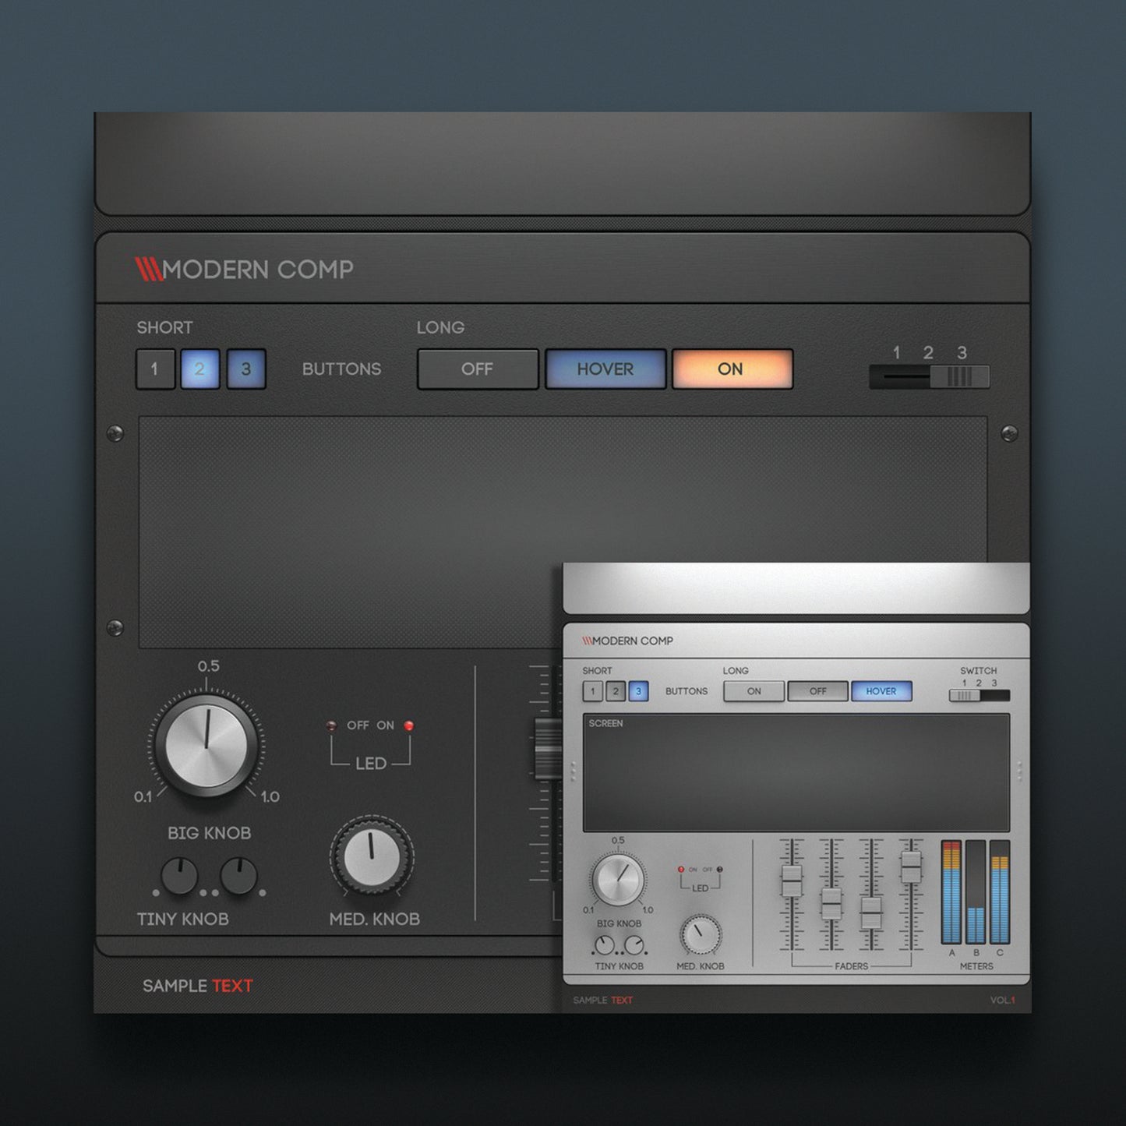The width and height of the screenshot is (1126, 1126).
Task: Click the left Tiny Knob on the dark panel
Action: (179, 877)
